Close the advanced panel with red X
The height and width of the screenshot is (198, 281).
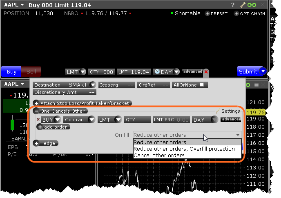(x=206, y=71)
